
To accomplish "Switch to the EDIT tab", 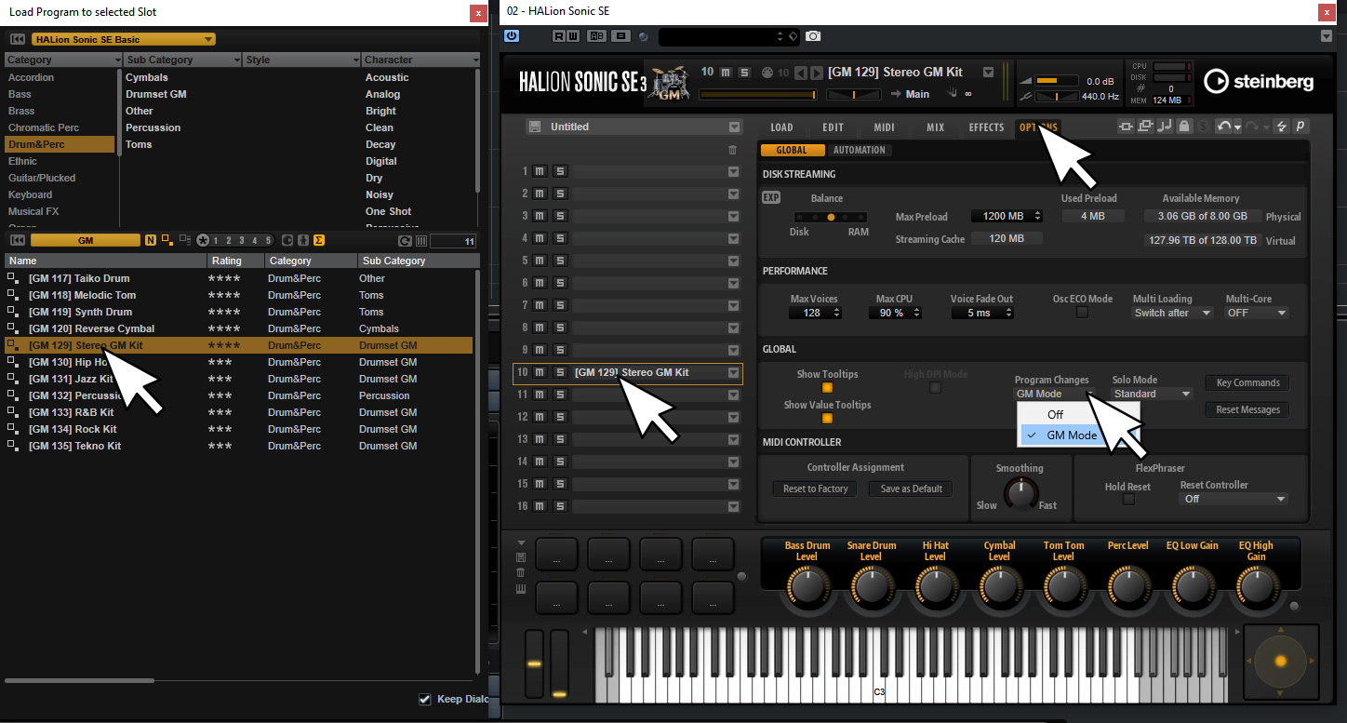I will [833, 127].
